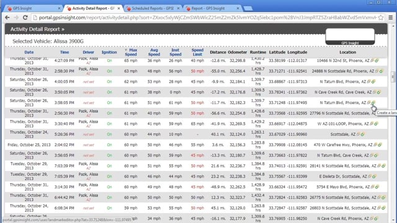
Task: Create a landmark for 26803 N Scottsdale Rd
Action: point(383,208)
